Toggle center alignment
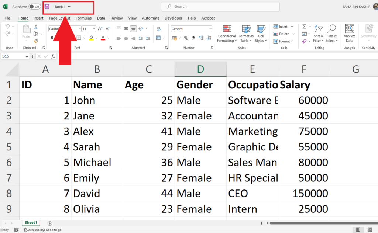This screenshot has width=378, height=233. pos(126,38)
